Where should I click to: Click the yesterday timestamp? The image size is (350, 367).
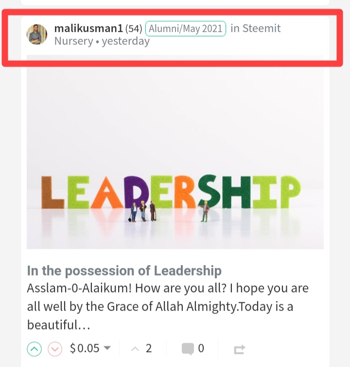pos(126,41)
